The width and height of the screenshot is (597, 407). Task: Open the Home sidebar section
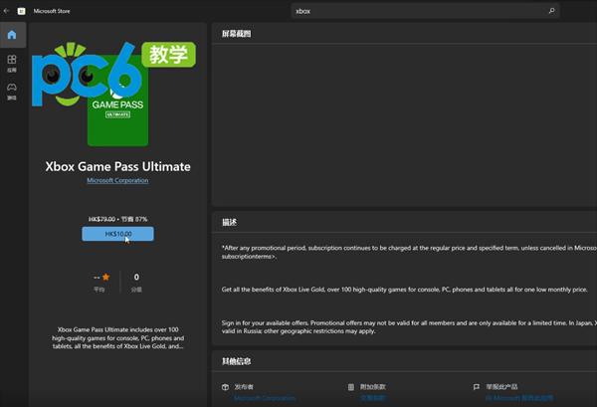(12, 35)
